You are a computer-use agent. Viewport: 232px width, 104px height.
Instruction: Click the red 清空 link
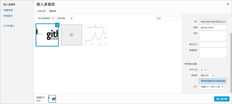[39, 101]
